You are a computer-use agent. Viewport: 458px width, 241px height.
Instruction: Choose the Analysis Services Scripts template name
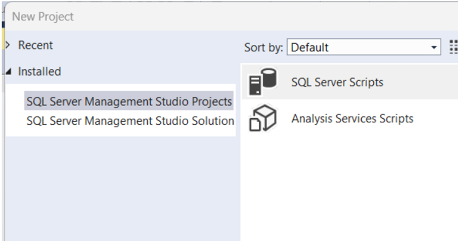(x=352, y=119)
